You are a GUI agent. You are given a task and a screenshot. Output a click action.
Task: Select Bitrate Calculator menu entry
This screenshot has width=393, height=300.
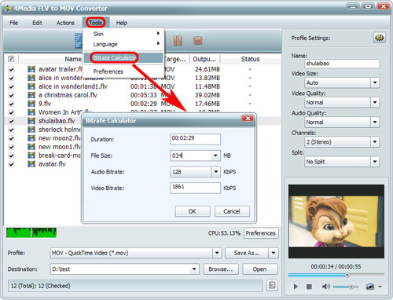[123, 57]
